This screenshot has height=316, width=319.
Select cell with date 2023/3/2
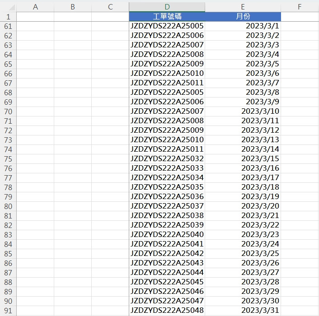[243, 36]
